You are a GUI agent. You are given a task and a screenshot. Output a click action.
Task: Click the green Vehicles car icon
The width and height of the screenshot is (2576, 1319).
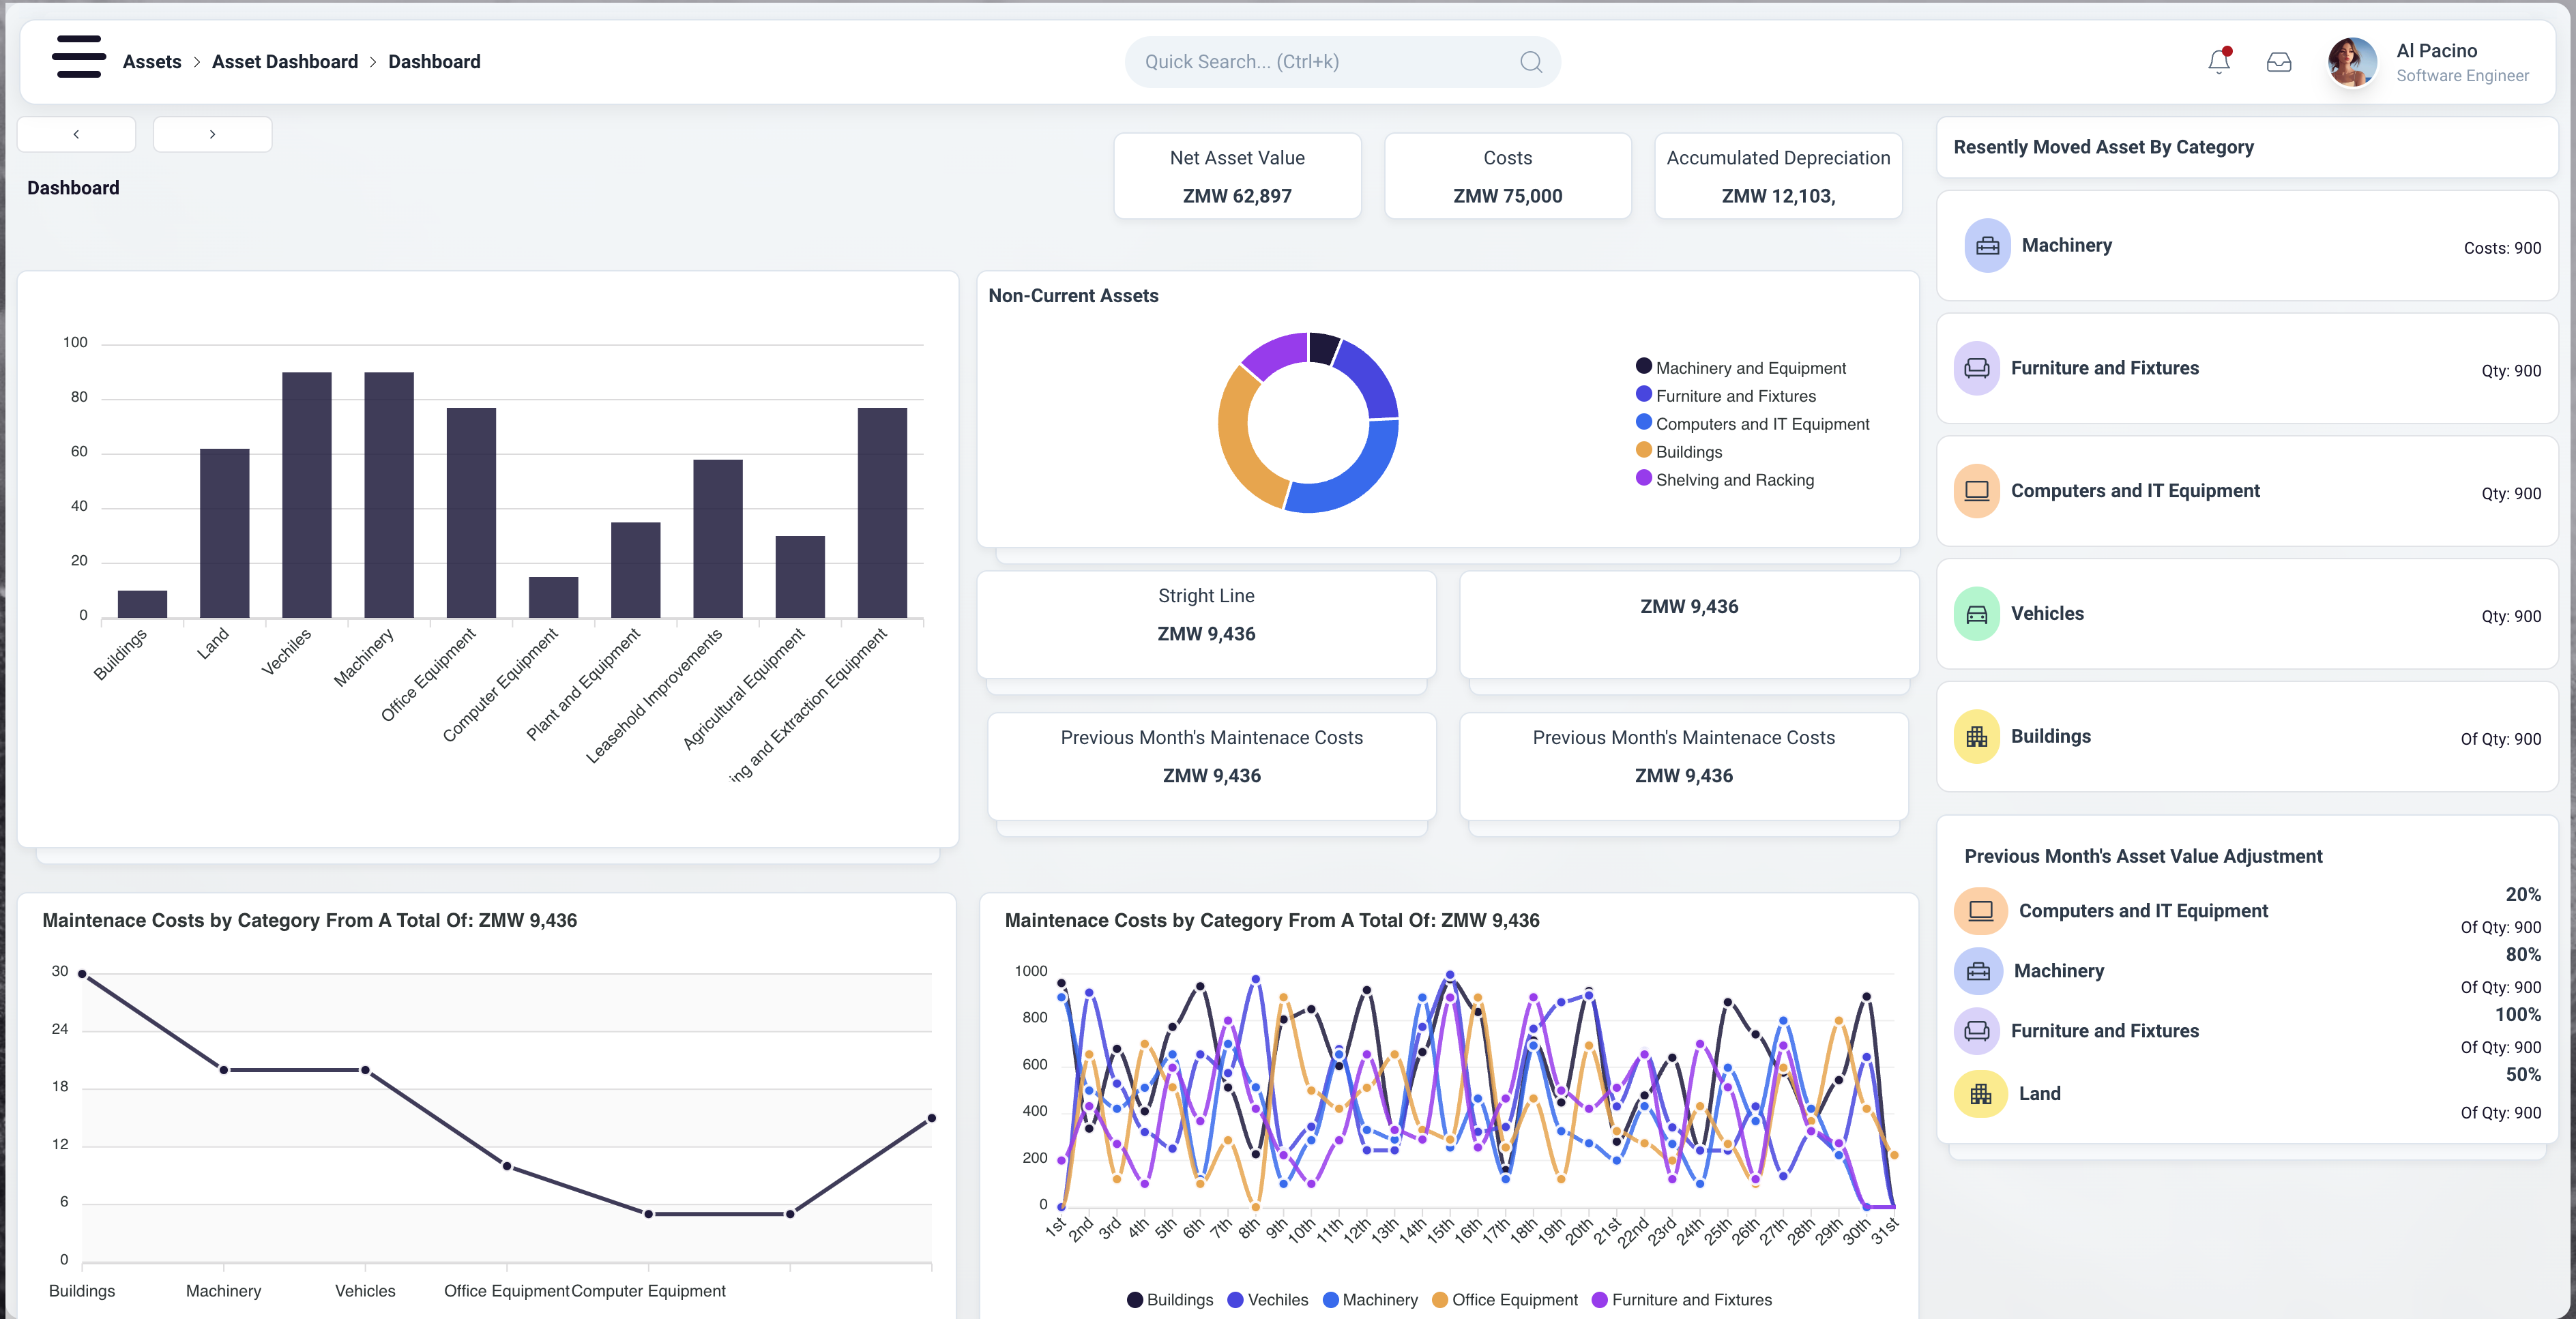1976,614
